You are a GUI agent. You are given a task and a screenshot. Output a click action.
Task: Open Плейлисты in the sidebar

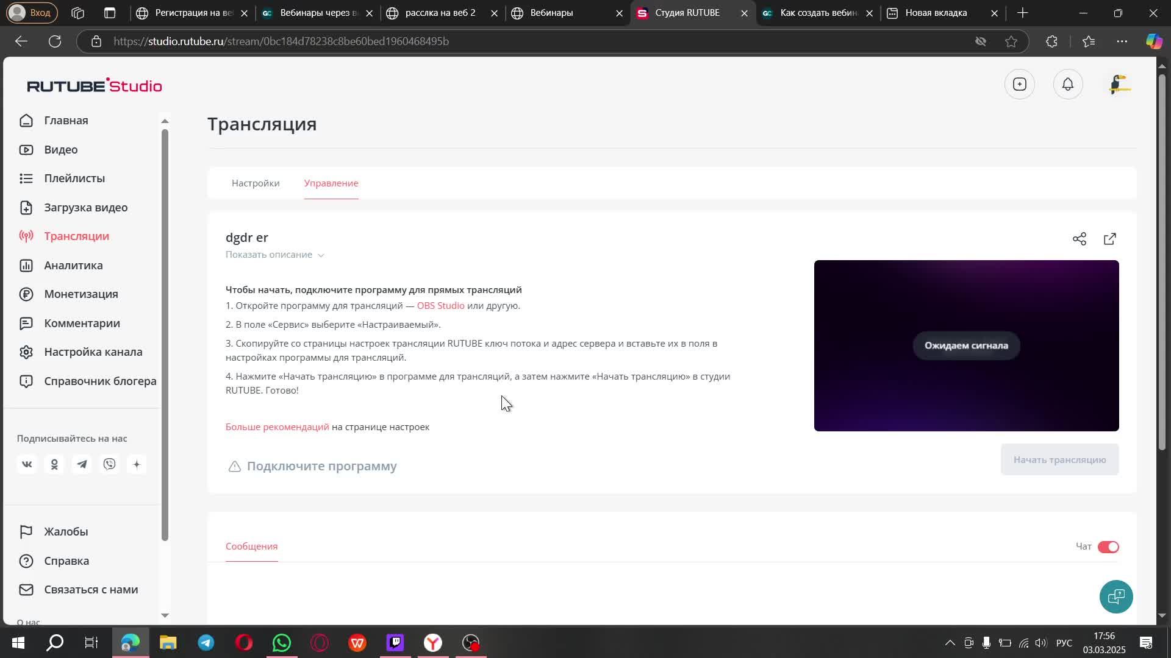pos(74,179)
